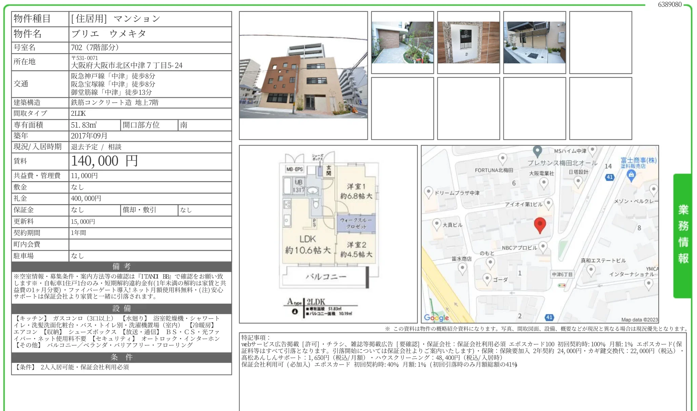Image resolution: width=697 pixels, height=411 pixels.
Task: Click the アイオイ第1ビル map pin
Action: pos(548,203)
